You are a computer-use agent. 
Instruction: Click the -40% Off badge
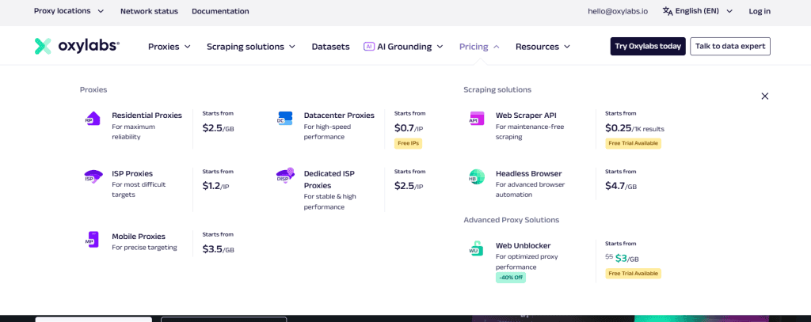511,278
